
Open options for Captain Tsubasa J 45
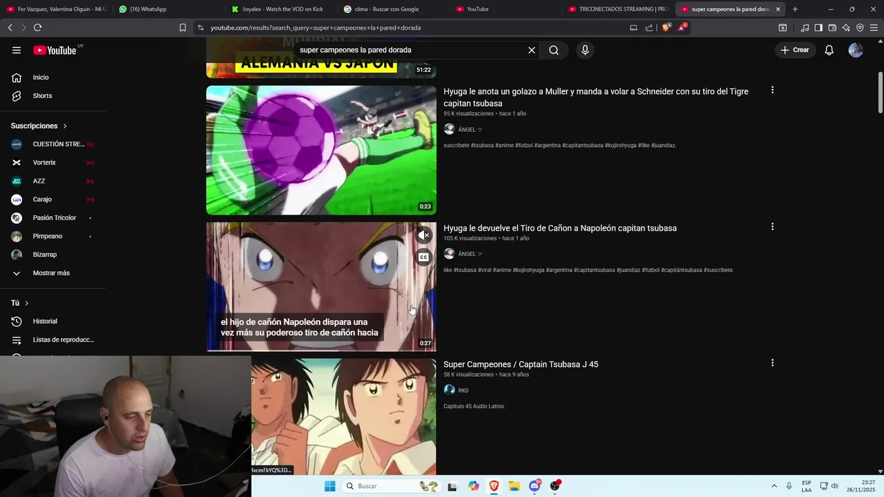[x=772, y=362]
